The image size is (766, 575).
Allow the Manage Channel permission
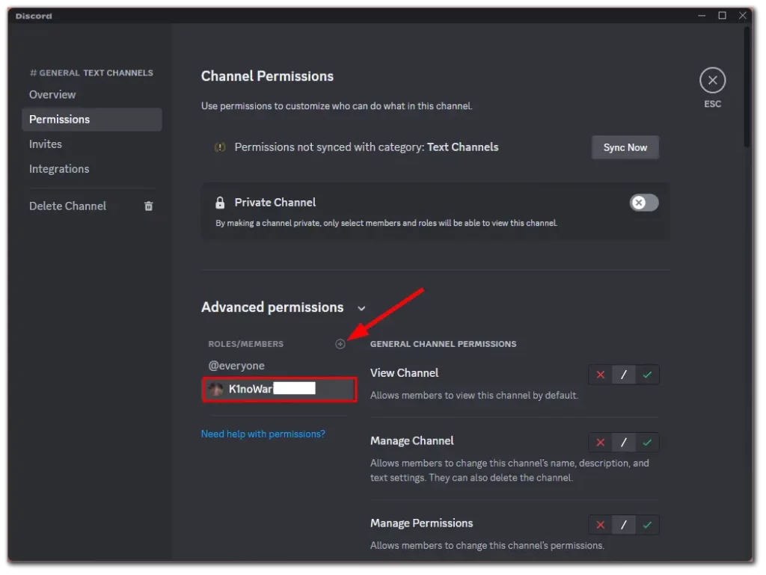647,443
